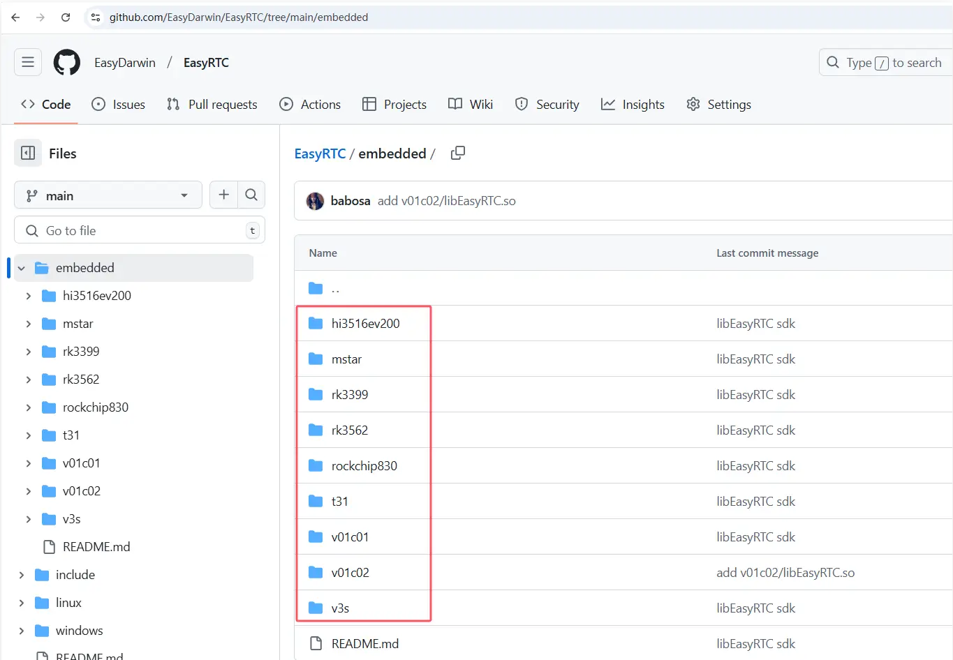
Task: Expand rk3562 folder in file tree
Action: (x=28, y=380)
